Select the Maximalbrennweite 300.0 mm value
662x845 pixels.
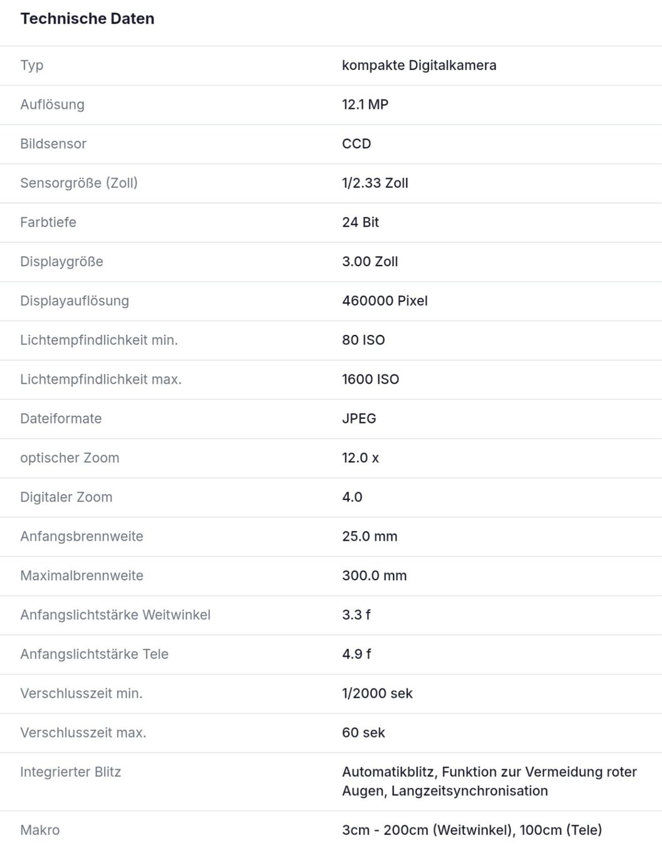(x=375, y=576)
